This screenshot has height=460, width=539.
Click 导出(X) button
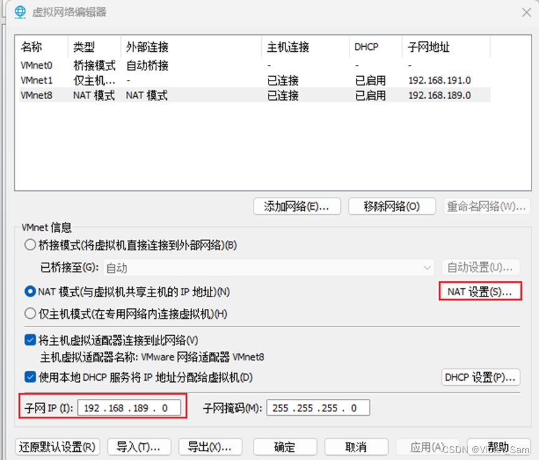point(211,447)
